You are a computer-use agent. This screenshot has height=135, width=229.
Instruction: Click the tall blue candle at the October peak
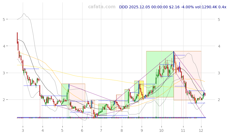tap(174, 59)
